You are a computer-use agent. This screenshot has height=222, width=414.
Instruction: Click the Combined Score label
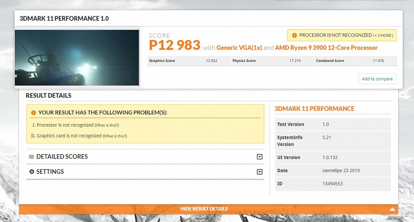pos(330,60)
